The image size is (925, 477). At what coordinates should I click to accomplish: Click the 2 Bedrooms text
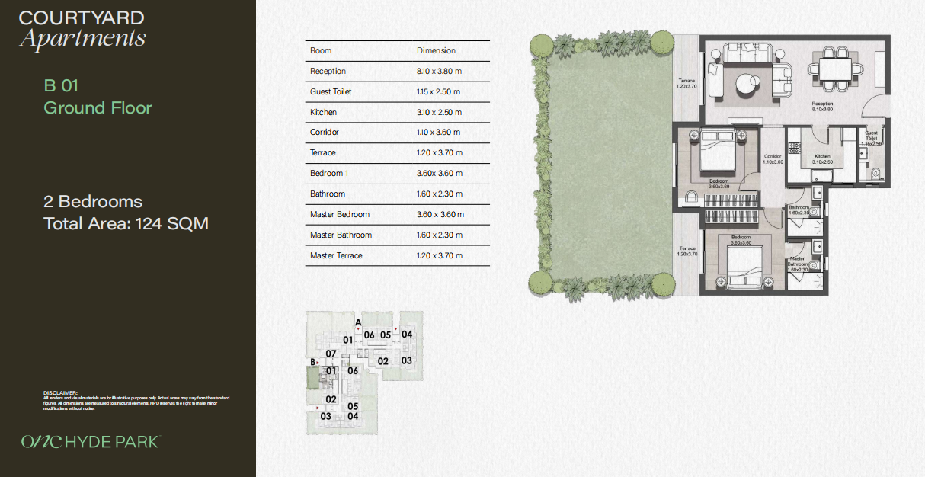(93, 202)
